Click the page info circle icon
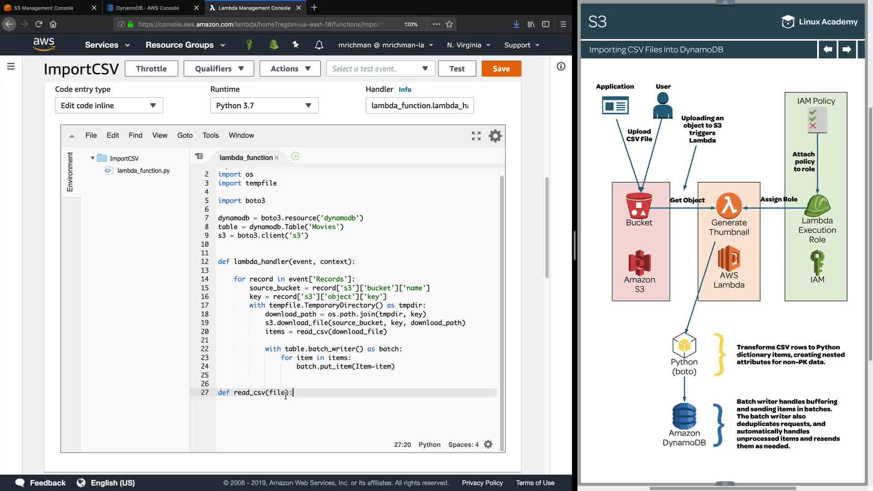The width and height of the screenshot is (873, 491). coord(561,66)
